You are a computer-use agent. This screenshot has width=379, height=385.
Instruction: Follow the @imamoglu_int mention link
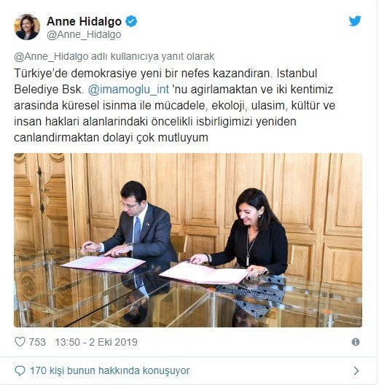click(x=128, y=90)
